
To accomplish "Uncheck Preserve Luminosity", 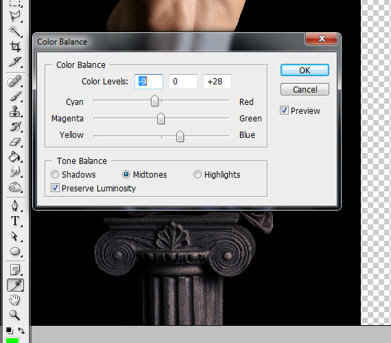I will 55,188.
